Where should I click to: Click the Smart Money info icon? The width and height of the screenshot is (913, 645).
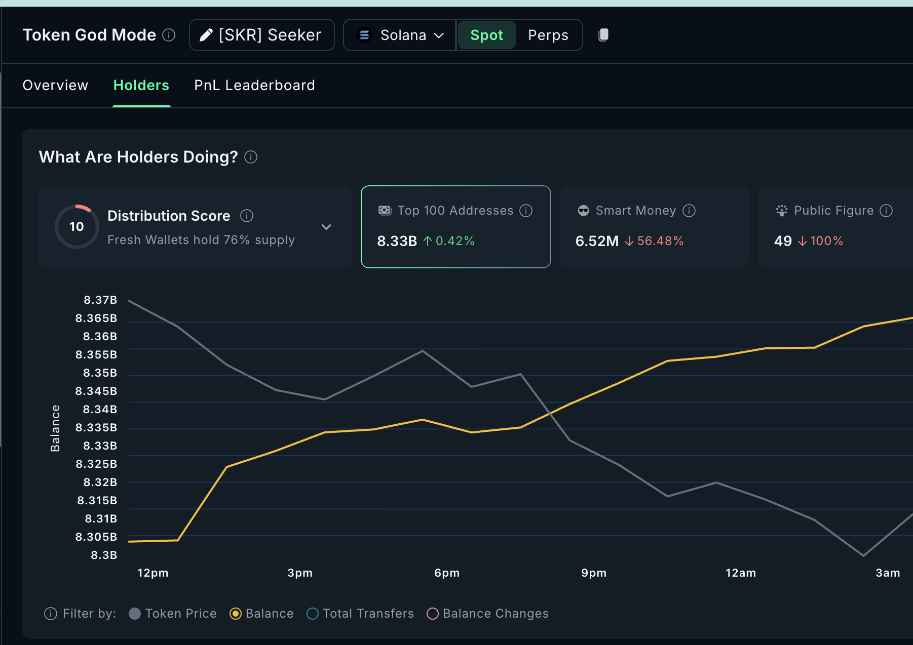689,211
